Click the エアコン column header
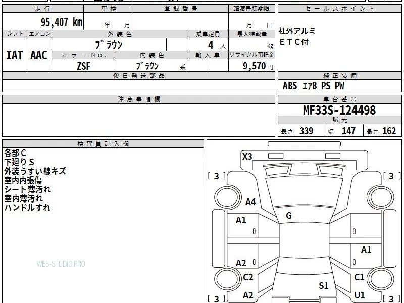 pos(39,34)
